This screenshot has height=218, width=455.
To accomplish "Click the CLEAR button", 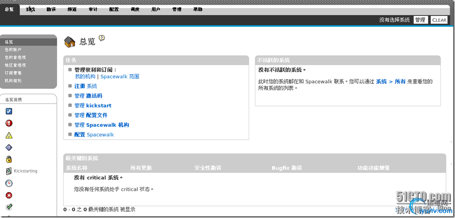I will (439, 20).
